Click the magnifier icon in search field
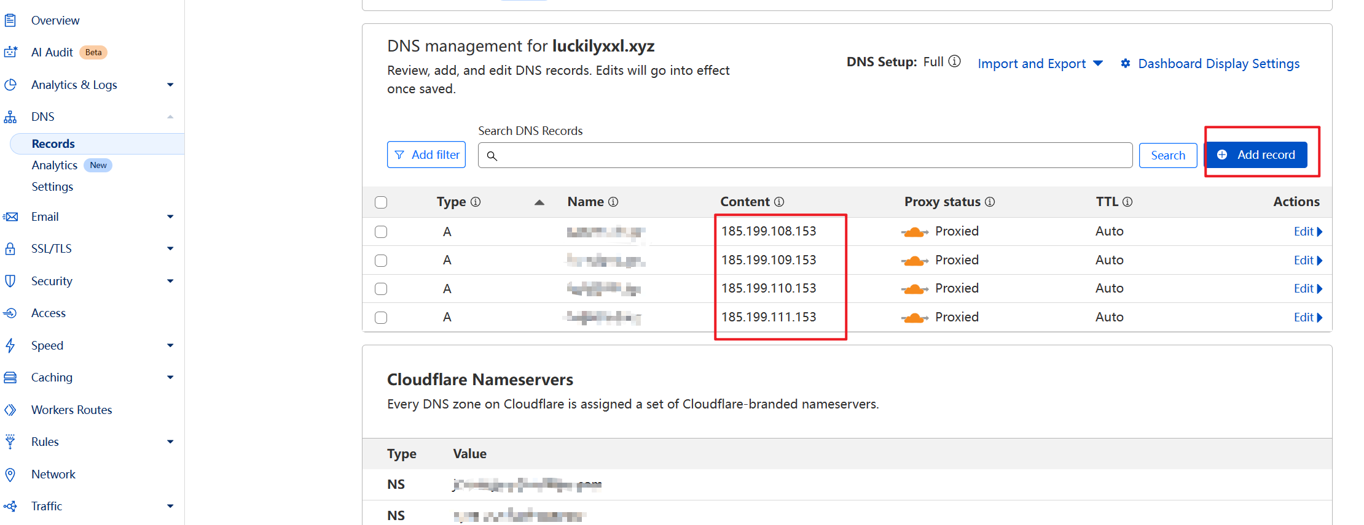 pyautogui.click(x=492, y=156)
